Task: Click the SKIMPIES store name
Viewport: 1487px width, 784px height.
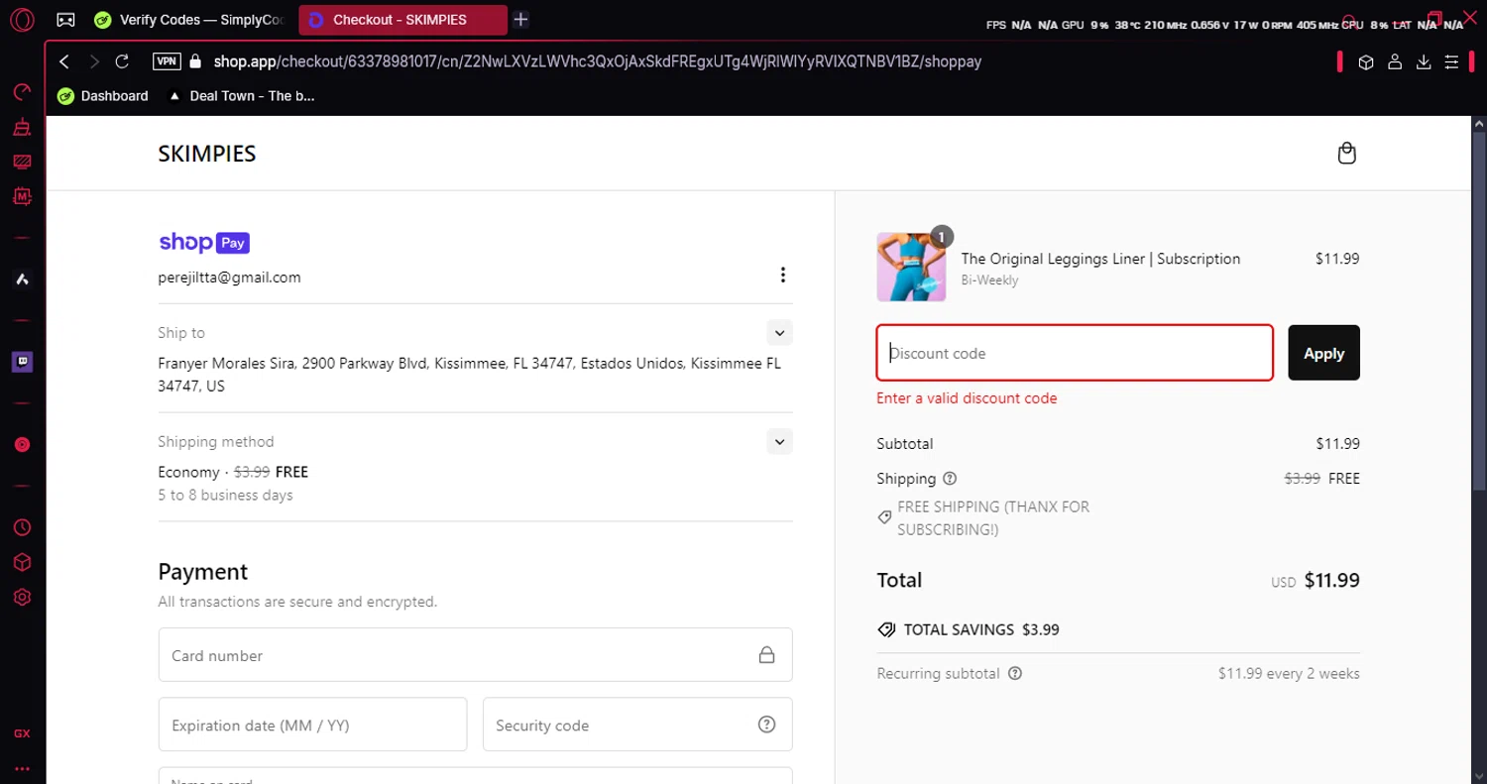Action: (207, 154)
